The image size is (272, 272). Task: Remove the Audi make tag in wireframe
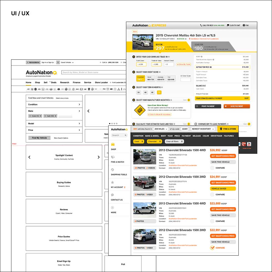56,116
